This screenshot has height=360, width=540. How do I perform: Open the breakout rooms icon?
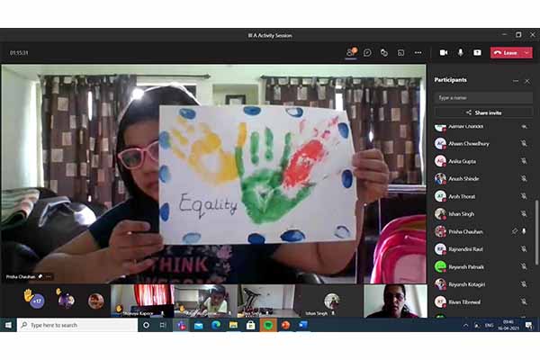pos(384,52)
